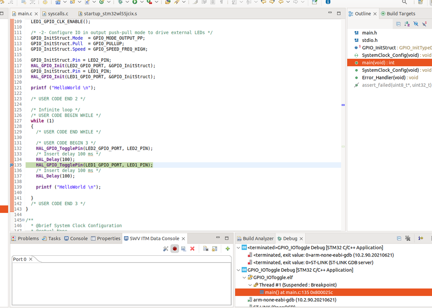Screen dimensions: 432x308
Task: Select terminated arm-none-eabi-gdb process entry
Action: 320,255
